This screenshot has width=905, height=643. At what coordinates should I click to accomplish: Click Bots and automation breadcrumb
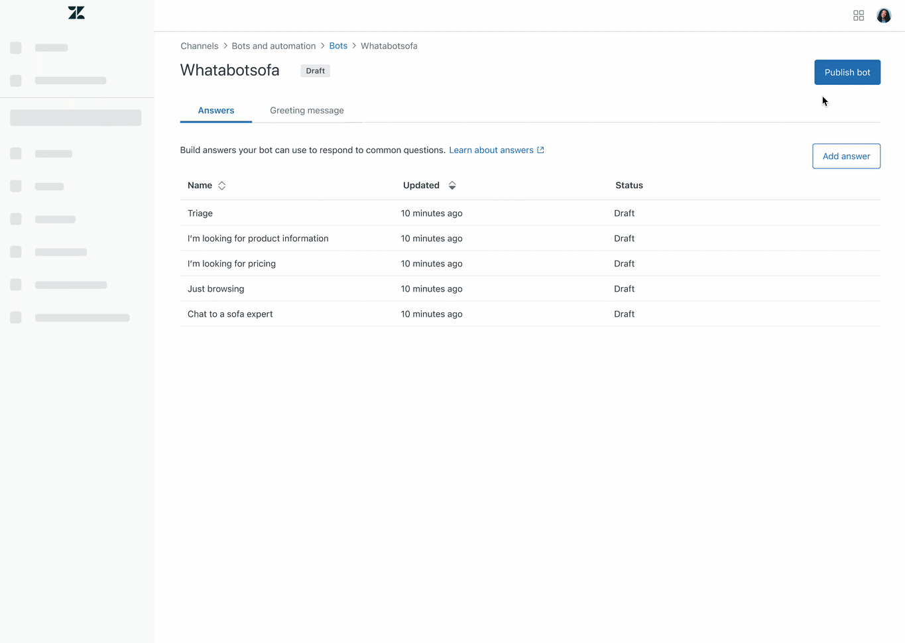click(x=273, y=46)
